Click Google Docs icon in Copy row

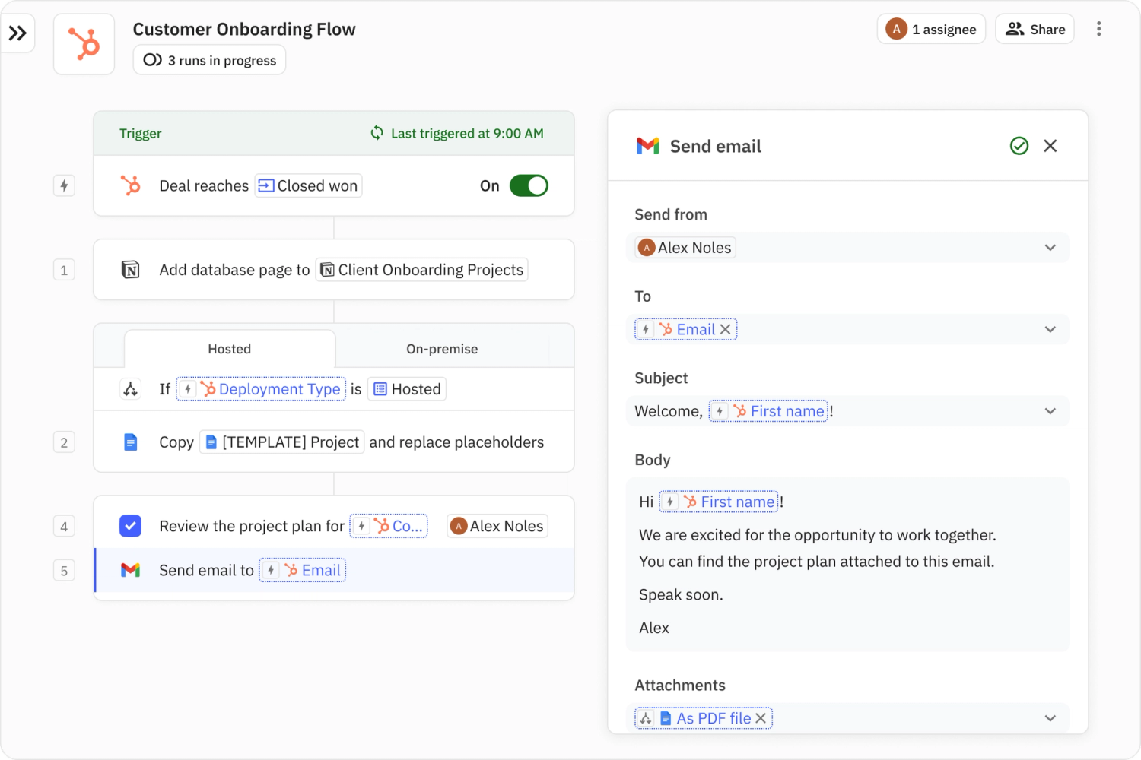click(131, 442)
